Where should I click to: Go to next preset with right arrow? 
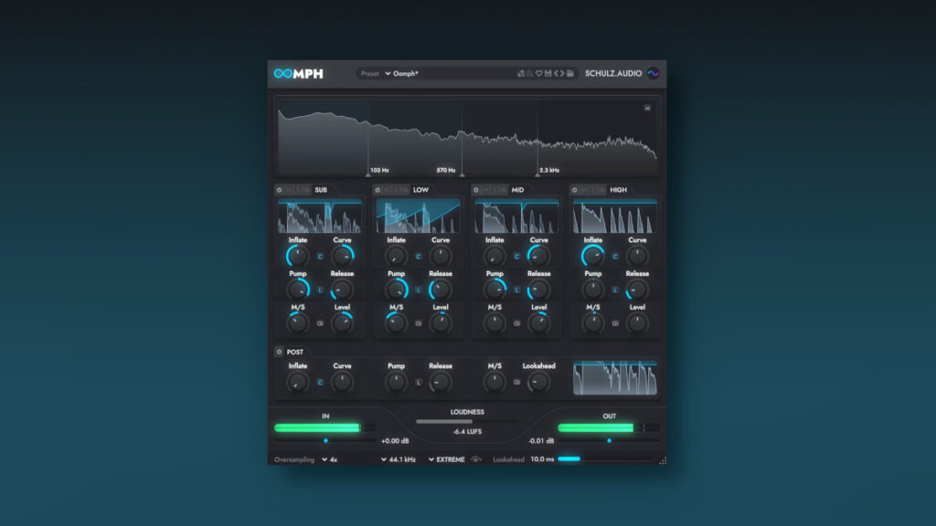tap(562, 74)
